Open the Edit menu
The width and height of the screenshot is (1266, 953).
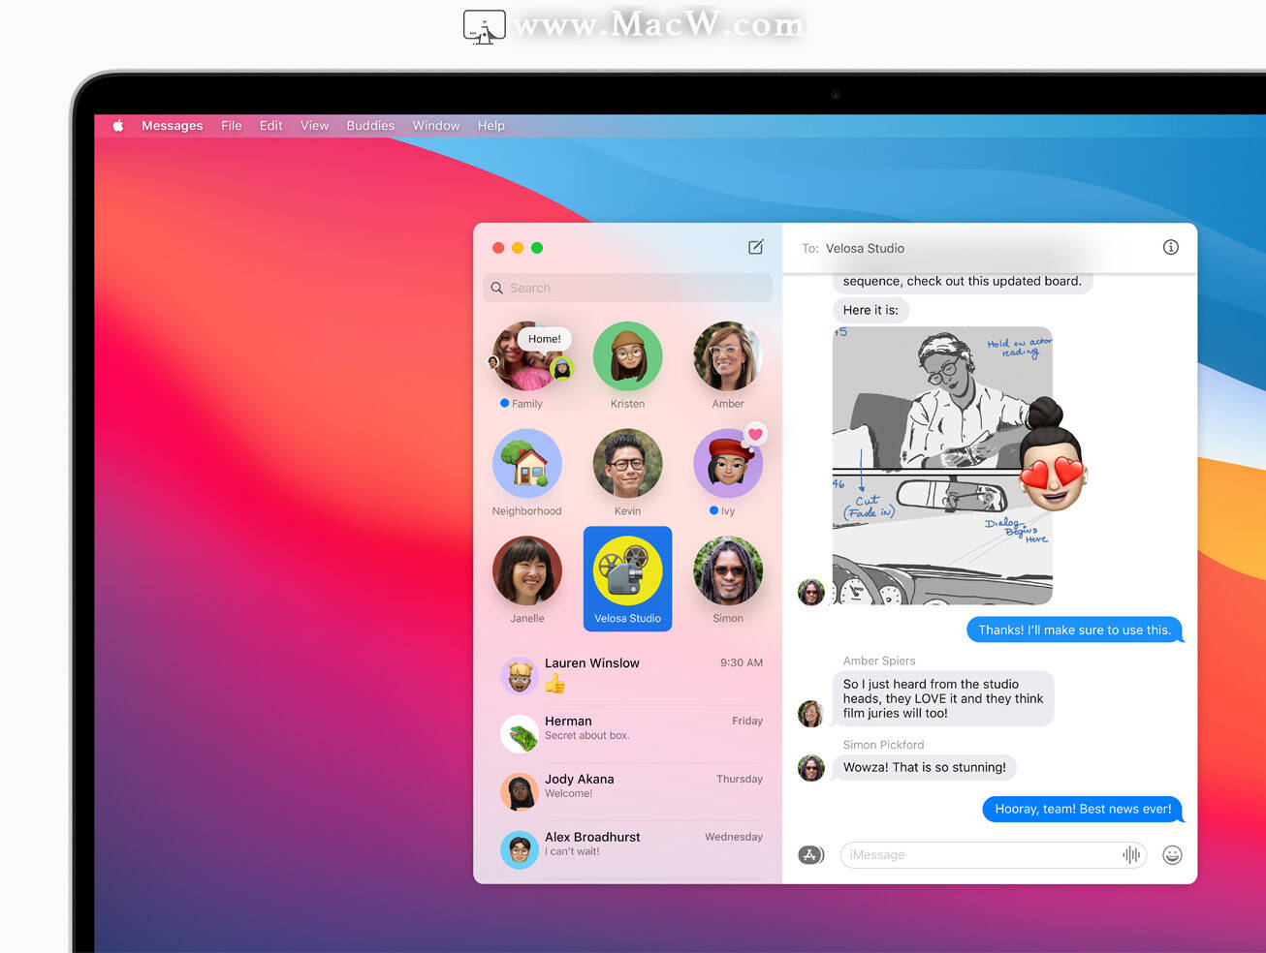coord(271,126)
